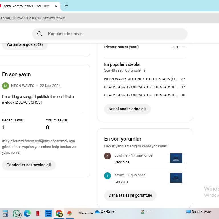The width and height of the screenshot is (219, 219).
Task: Click the En son yayın heading
Action: coord(16,74)
